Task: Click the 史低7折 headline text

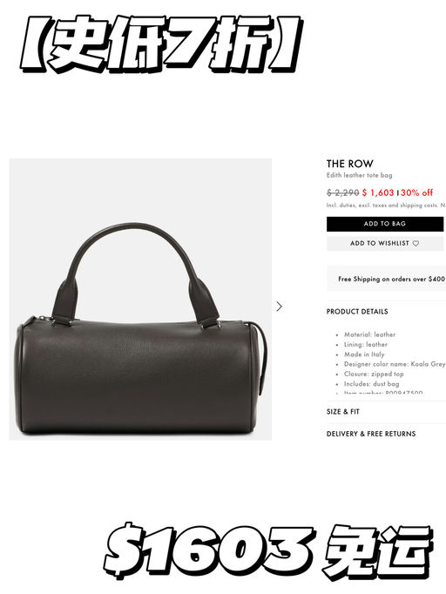Action: click(x=161, y=44)
